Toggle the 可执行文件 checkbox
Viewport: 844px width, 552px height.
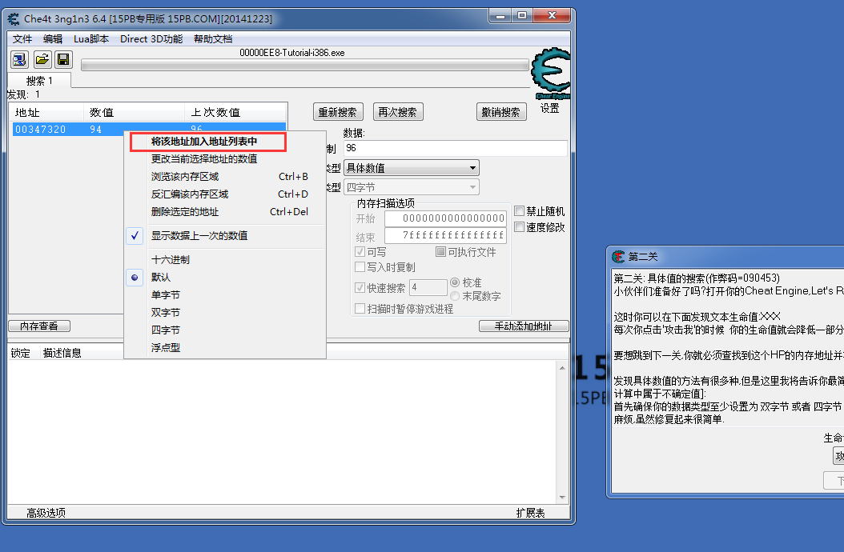click(x=440, y=252)
